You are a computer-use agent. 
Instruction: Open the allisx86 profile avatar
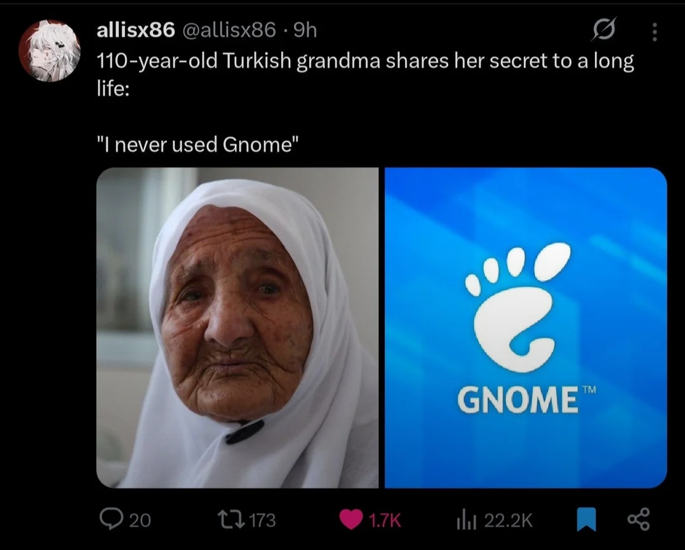pos(50,51)
